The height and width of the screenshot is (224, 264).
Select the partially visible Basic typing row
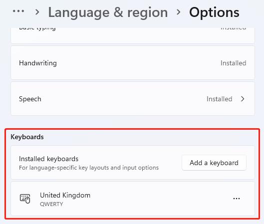[133, 35]
